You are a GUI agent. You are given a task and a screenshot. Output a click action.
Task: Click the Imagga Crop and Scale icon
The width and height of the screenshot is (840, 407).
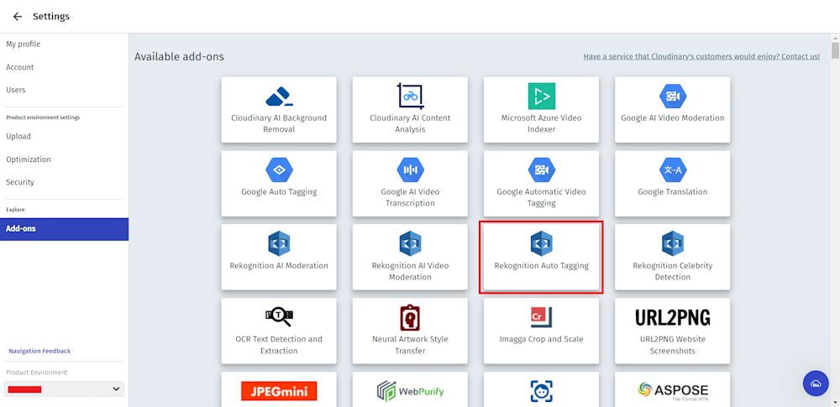tap(542, 317)
